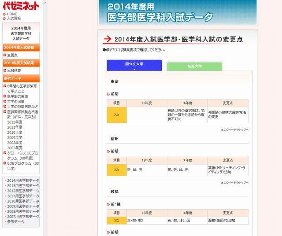This screenshot has width=282, height=236.
Task: Click plus icon beside 6年間の医学部教育
Action: (x=5, y=86)
